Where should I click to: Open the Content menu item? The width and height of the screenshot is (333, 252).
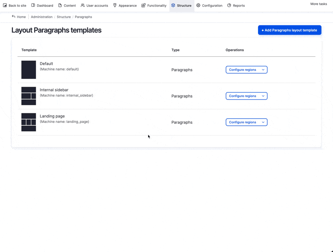pyautogui.click(x=67, y=5)
